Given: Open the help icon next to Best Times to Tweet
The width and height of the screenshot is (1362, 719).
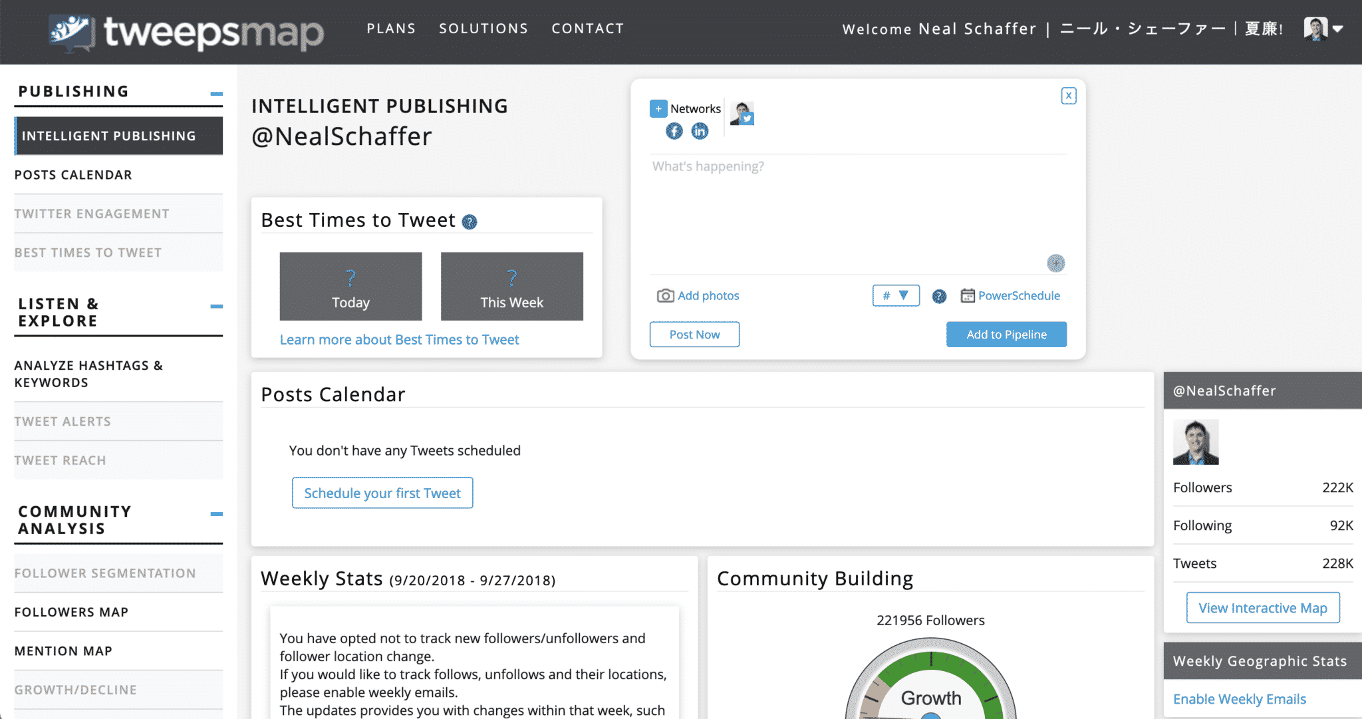Looking at the screenshot, I should click(x=470, y=221).
